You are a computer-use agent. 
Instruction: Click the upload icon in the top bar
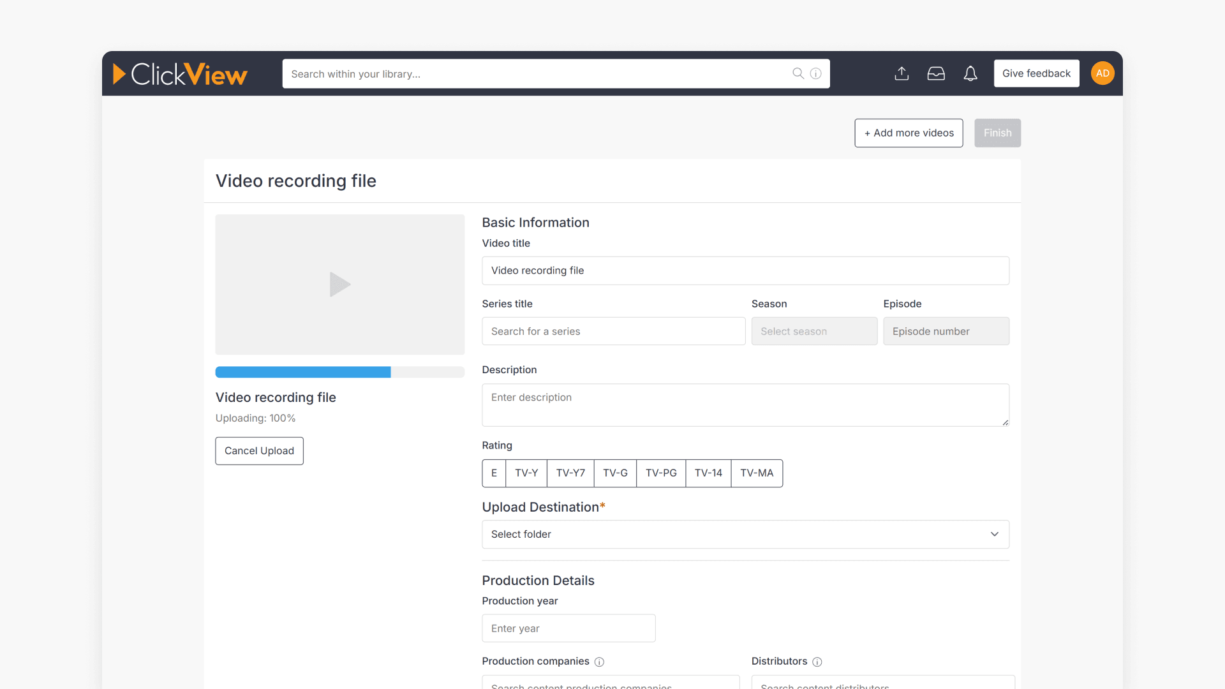tap(902, 73)
